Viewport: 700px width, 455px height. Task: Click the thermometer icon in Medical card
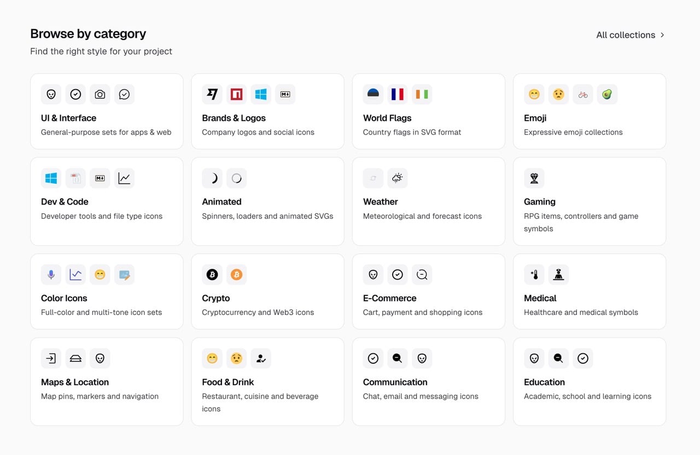point(534,275)
